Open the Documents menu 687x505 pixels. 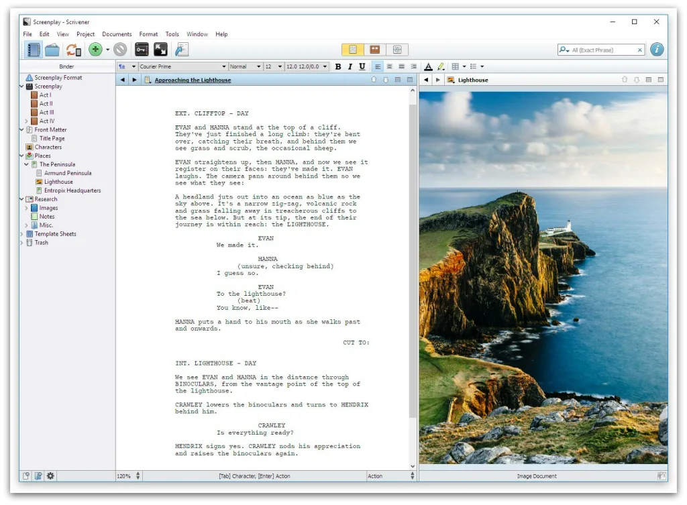click(x=117, y=34)
